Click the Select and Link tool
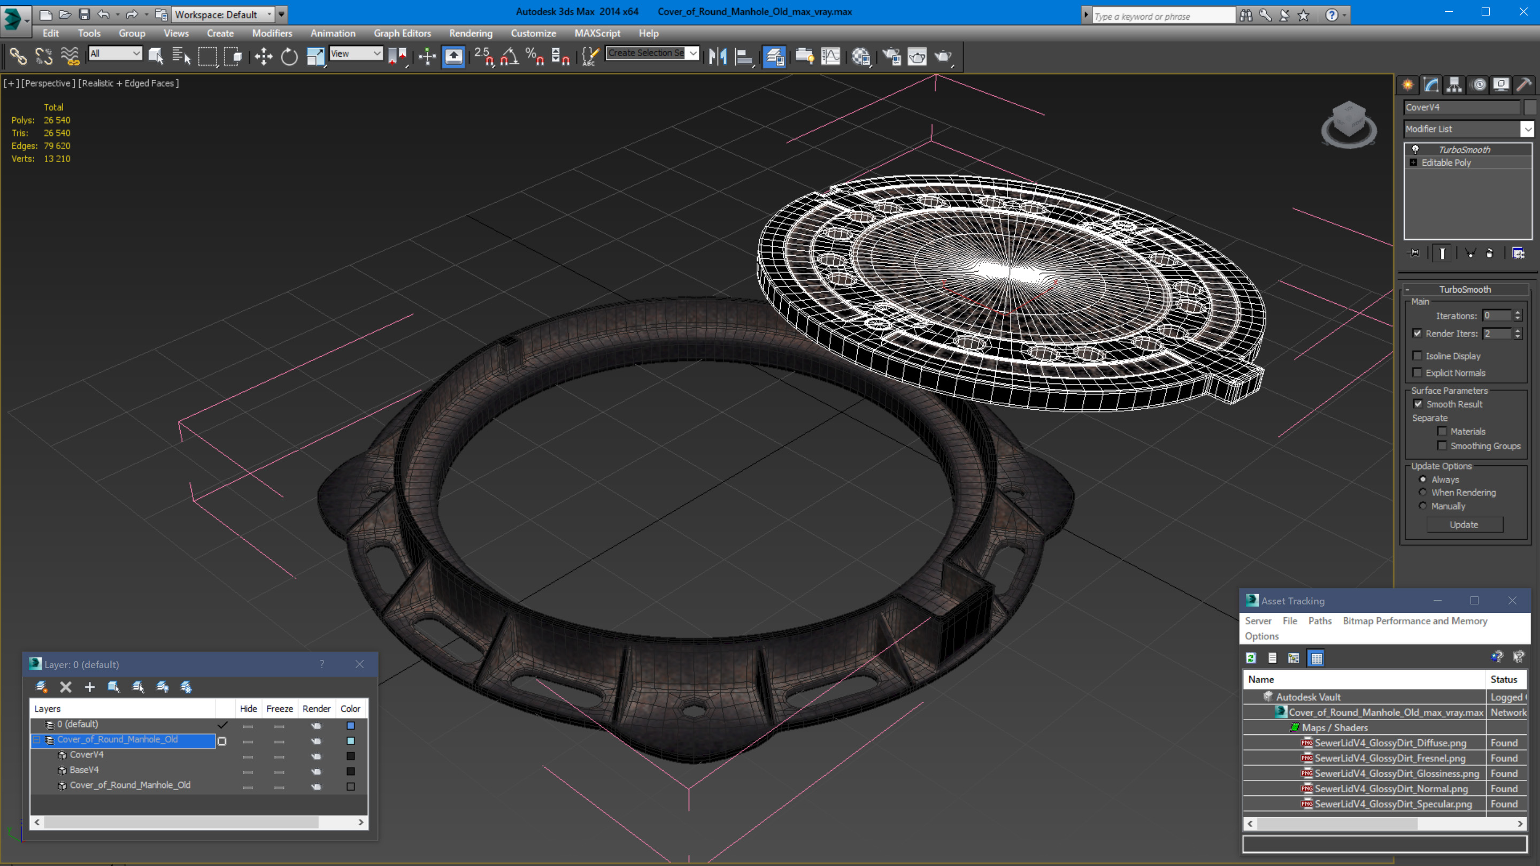The height and width of the screenshot is (866, 1540). [x=18, y=57]
